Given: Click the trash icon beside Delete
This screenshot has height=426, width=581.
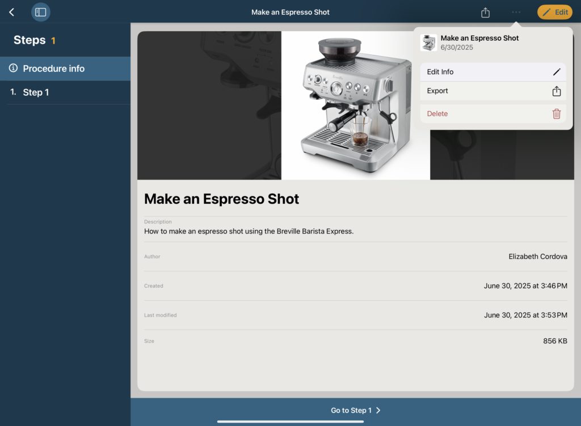Looking at the screenshot, I should [x=557, y=113].
